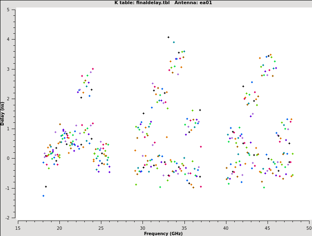Select the black point just below -1 ns near 18 GHz

pyautogui.click(x=46, y=186)
